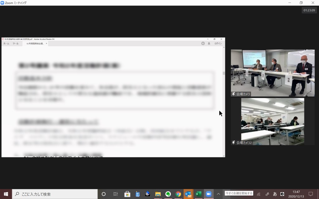Click the Zoom logo in the title bar

point(2,3)
